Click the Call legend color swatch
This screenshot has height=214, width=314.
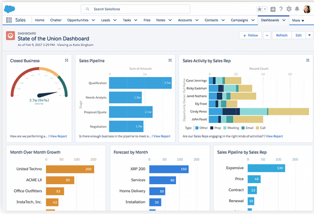pos(257,128)
